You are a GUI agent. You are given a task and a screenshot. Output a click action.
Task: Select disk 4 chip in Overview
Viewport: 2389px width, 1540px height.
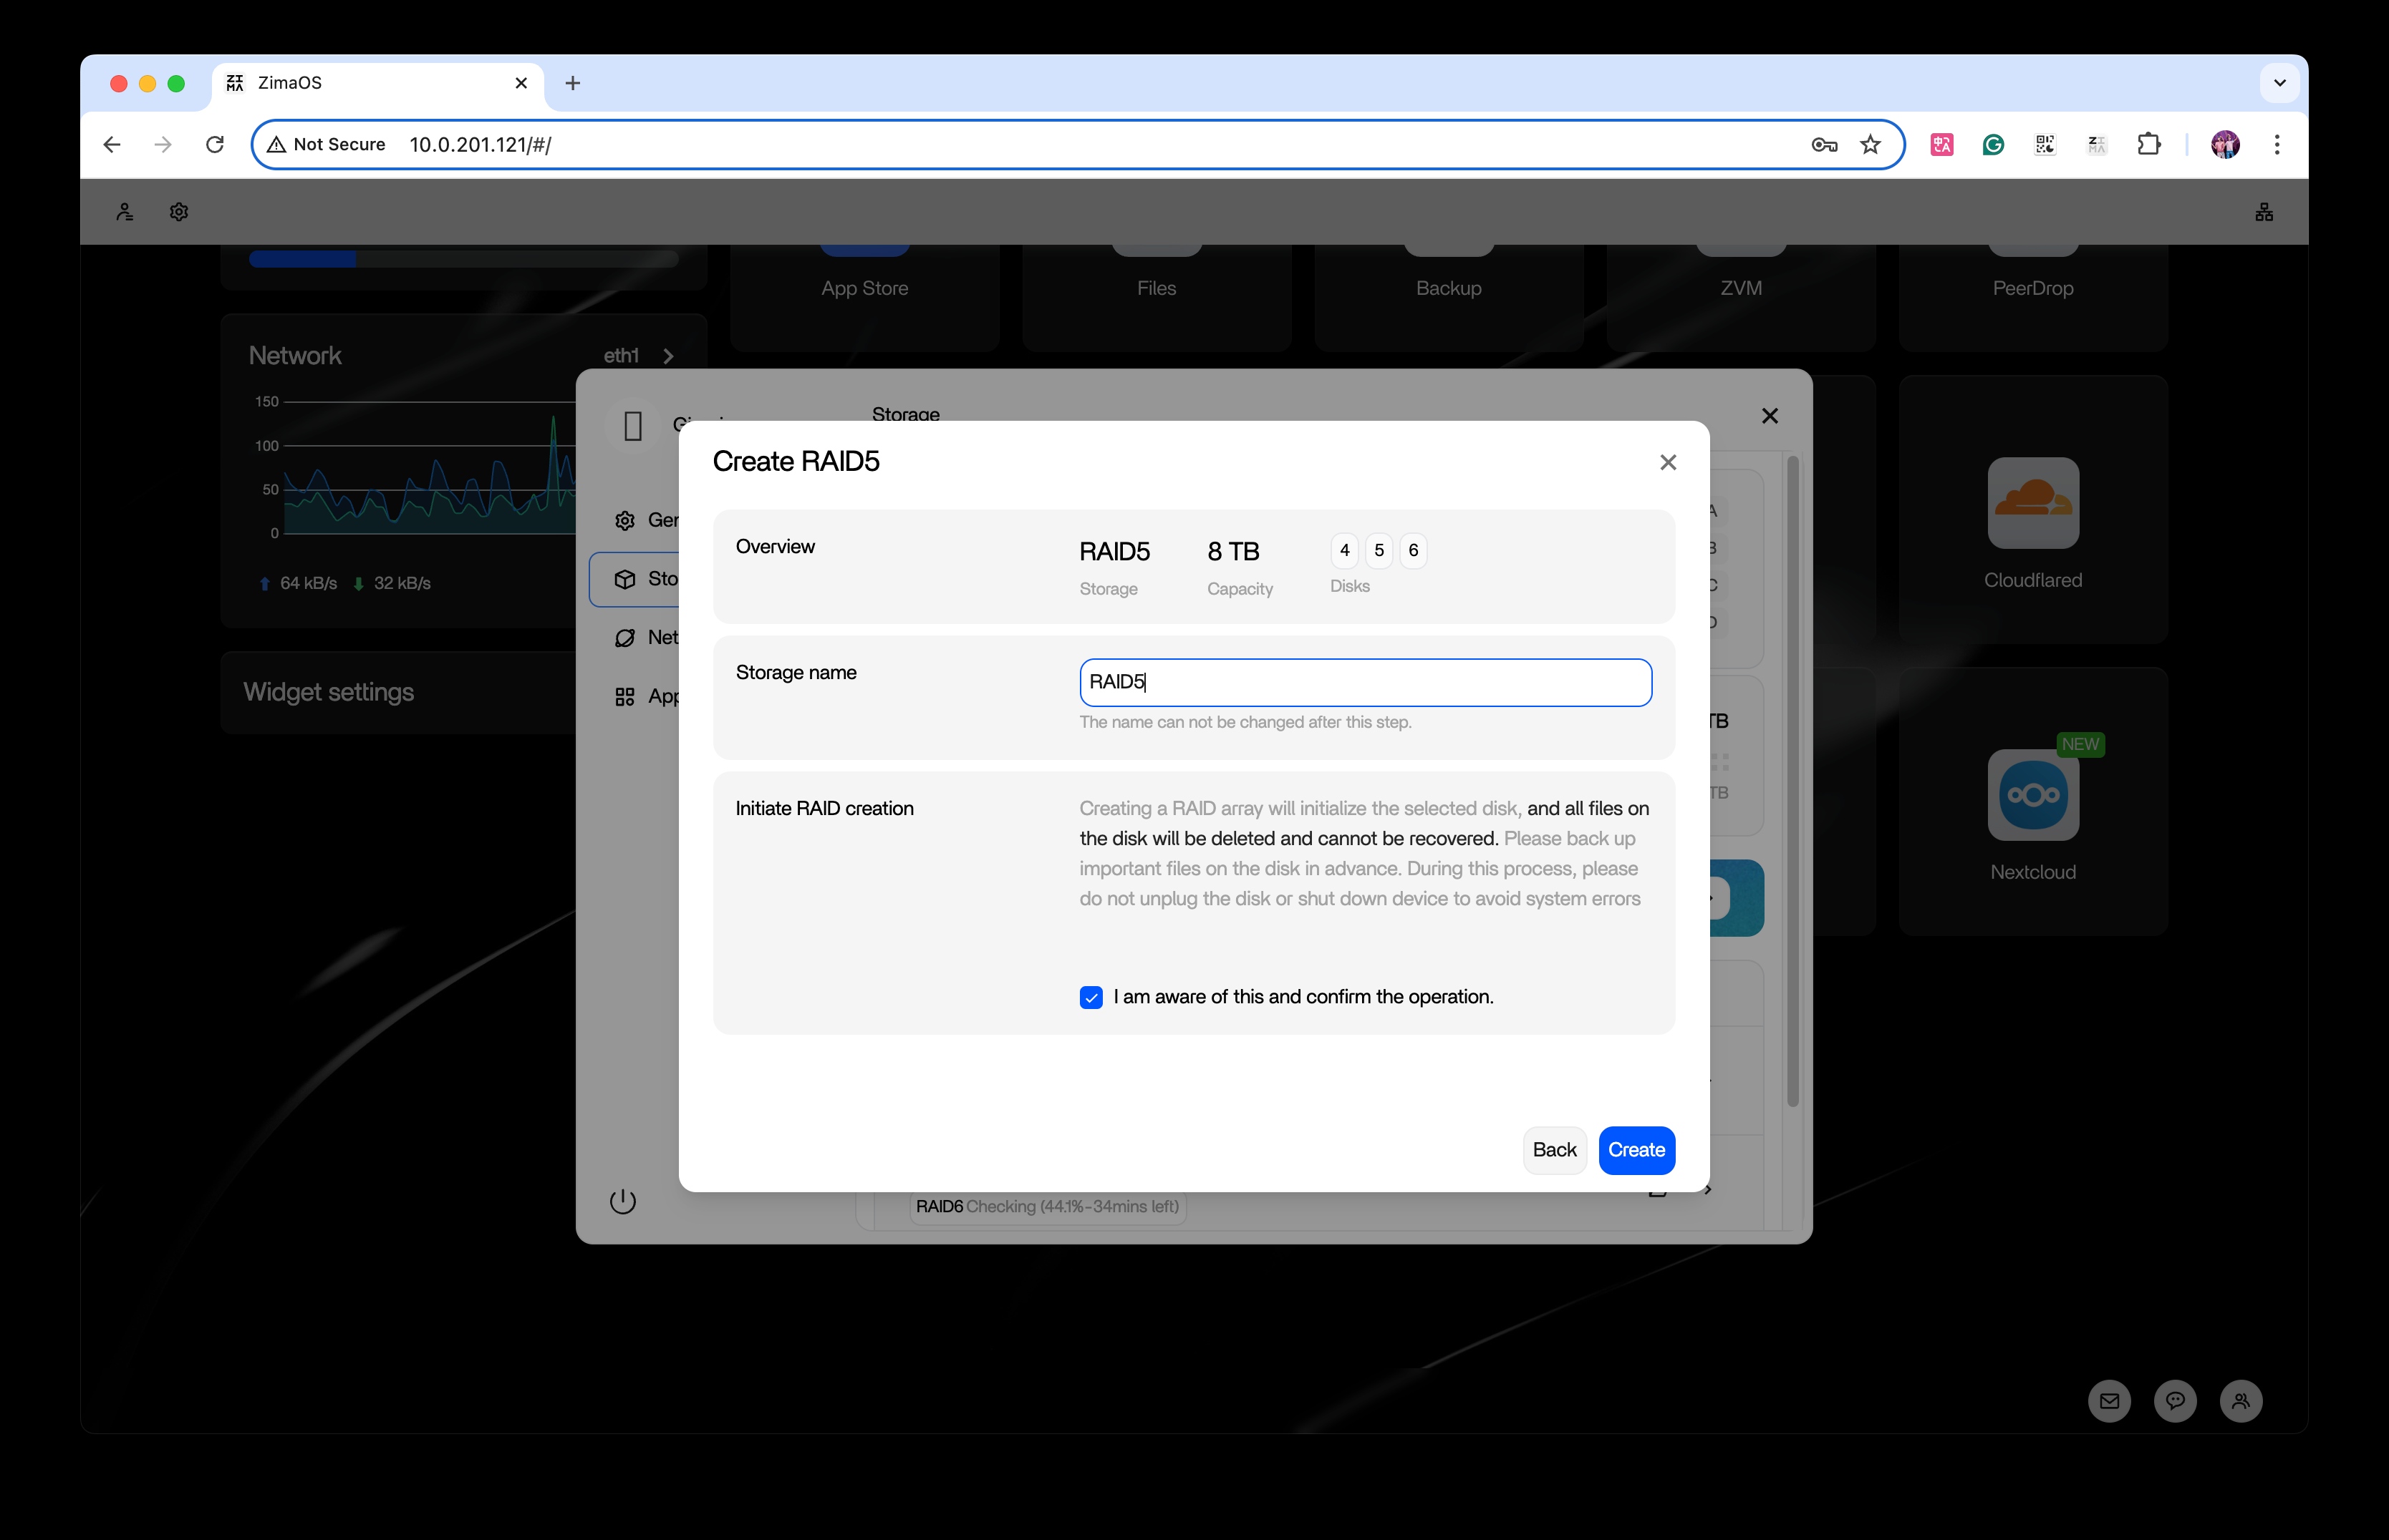pyautogui.click(x=1345, y=550)
